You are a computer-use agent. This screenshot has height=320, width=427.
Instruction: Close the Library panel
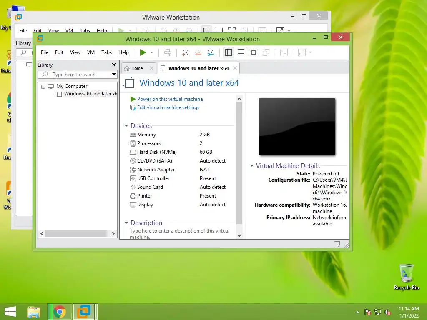(x=114, y=65)
